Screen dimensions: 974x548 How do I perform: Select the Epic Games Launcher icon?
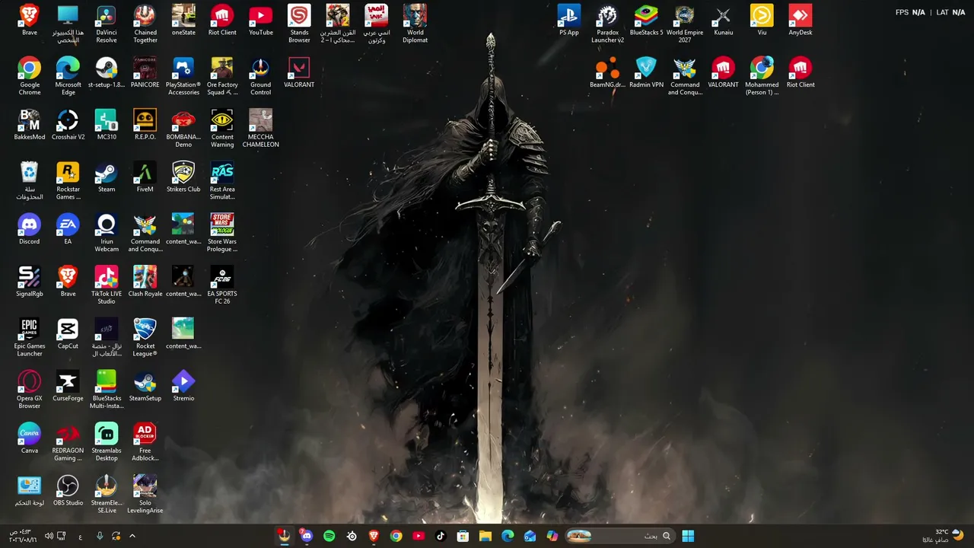pos(29,338)
